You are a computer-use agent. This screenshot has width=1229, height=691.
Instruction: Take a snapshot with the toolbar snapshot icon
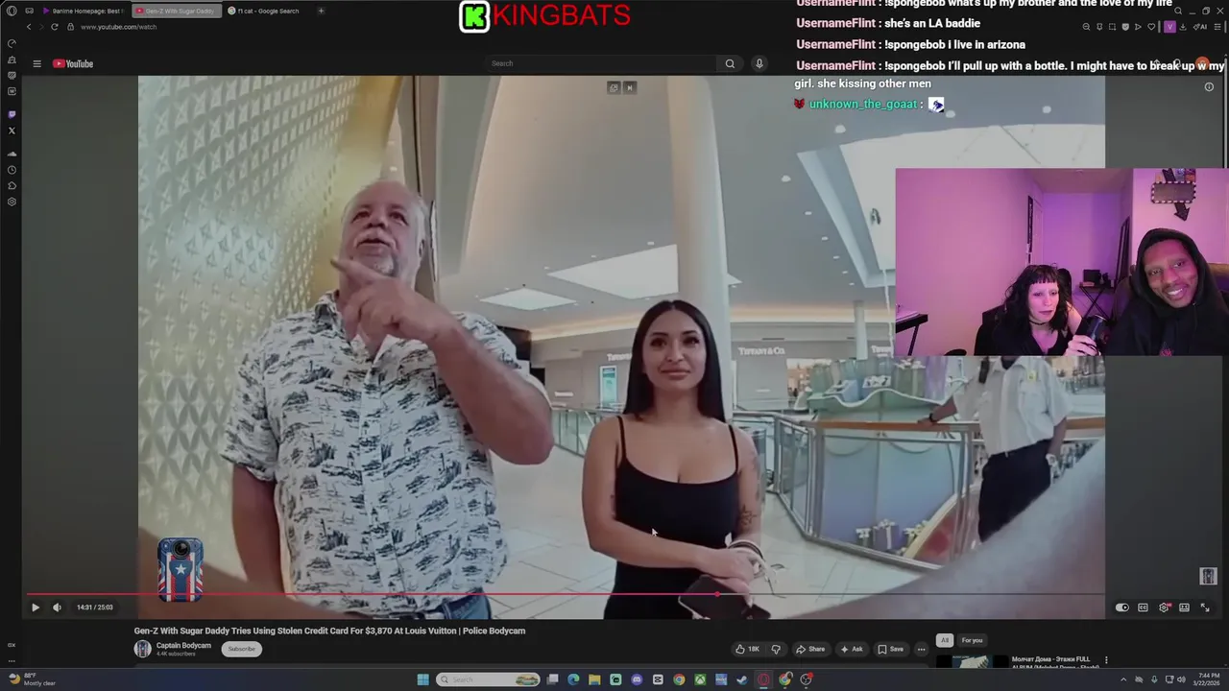tap(1112, 27)
